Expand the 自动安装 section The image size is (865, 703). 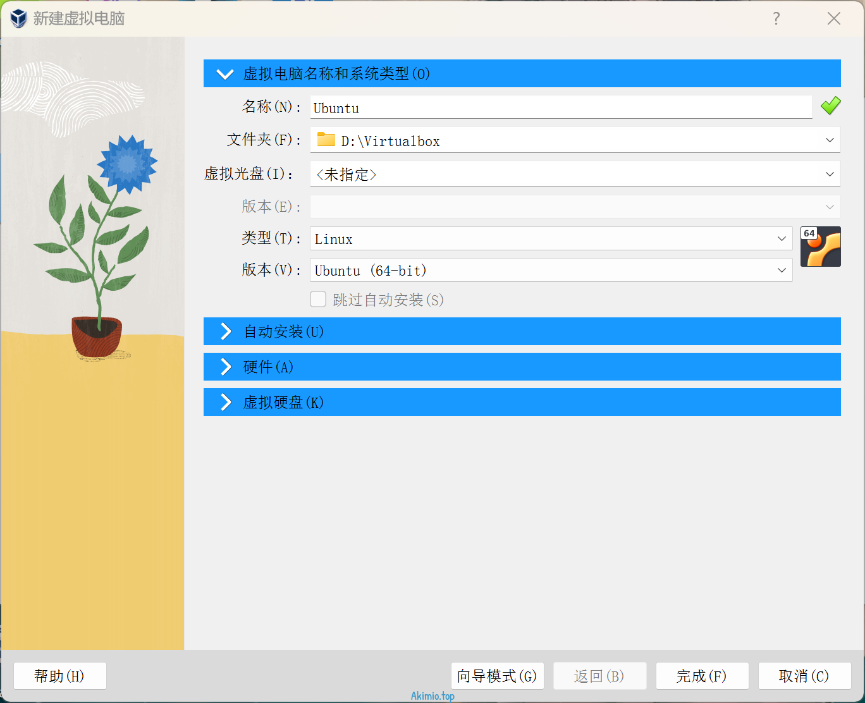click(226, 331)
